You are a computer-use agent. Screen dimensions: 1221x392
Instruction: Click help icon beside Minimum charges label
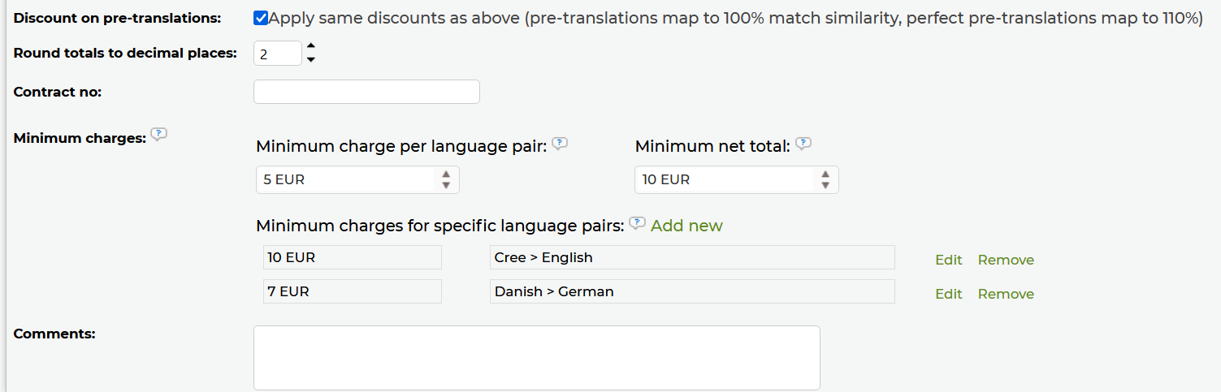click(159, 135)
